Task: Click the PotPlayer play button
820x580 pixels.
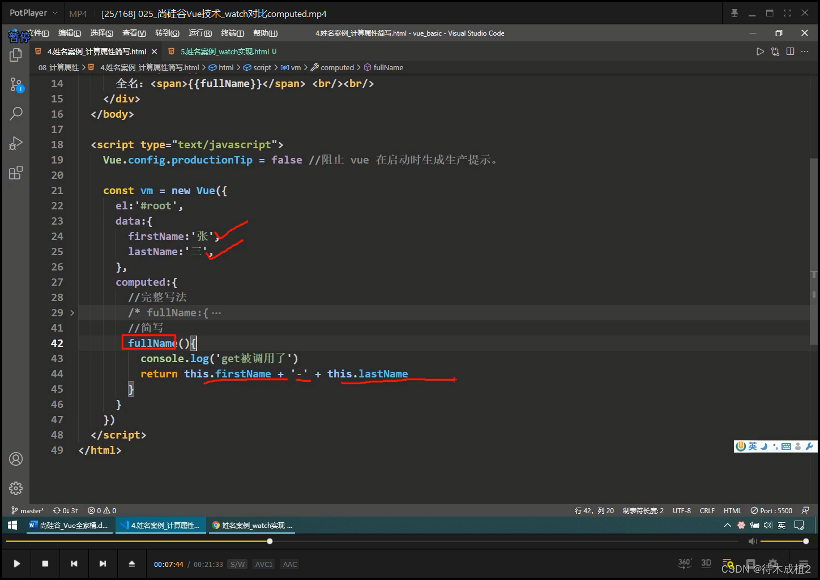Action: (x=16, y=564)
